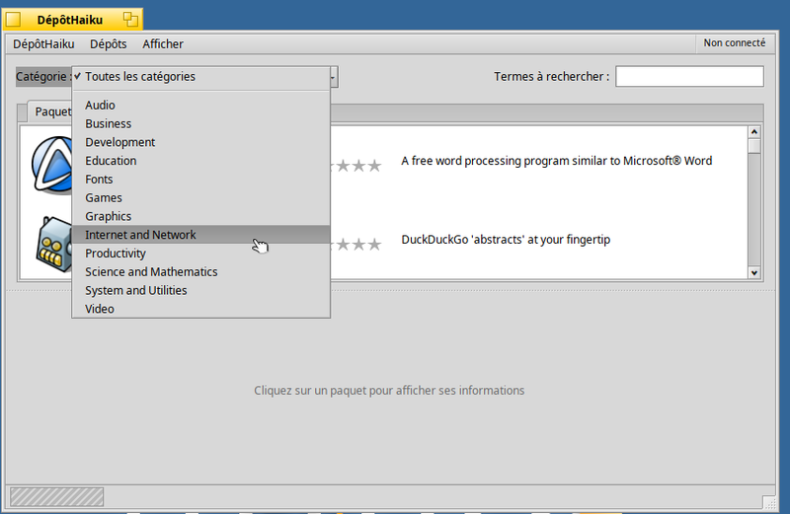Open the DépôtHaiku menu

point(43,44)
